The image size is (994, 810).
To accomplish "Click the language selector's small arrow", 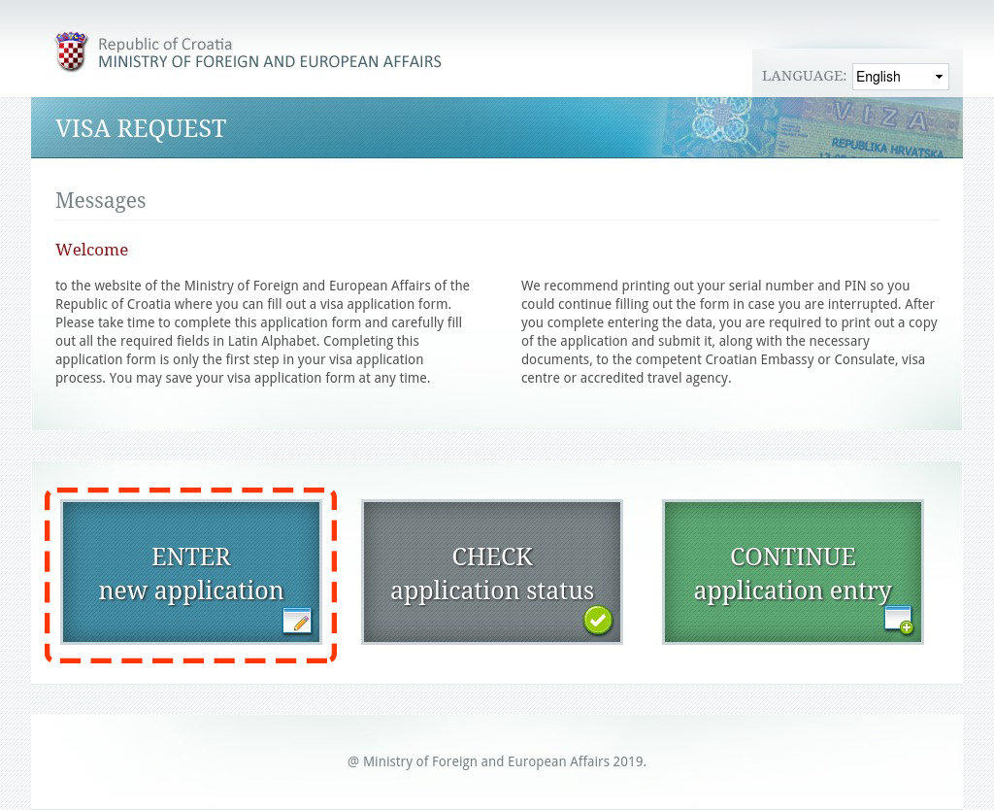I will tap(939, 77).
